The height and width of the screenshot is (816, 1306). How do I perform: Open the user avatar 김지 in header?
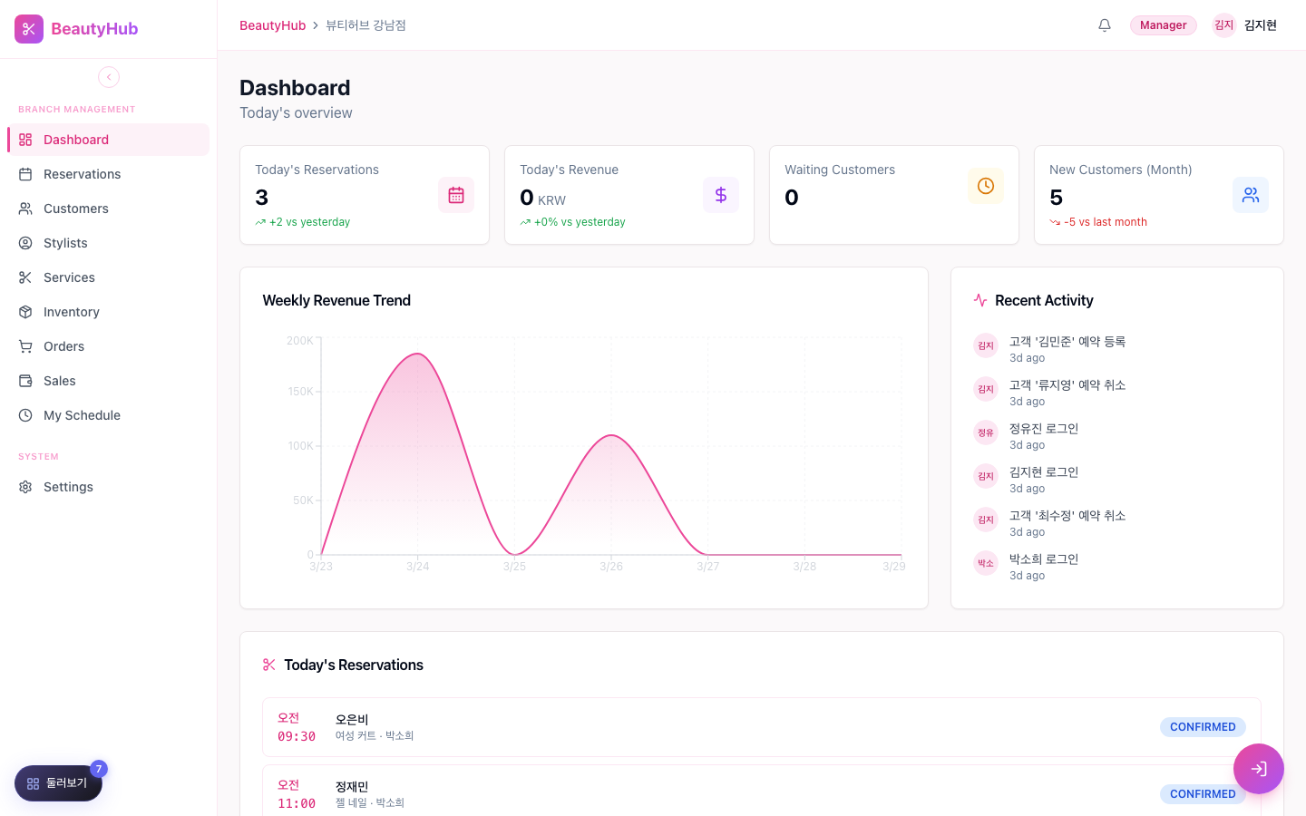pos(1224,25)
